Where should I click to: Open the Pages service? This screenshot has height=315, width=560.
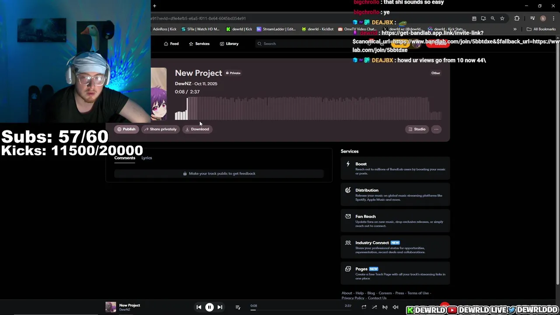[x=395, y=273]
